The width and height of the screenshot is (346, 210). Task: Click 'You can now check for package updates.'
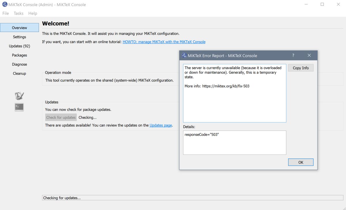pyautogui.click(x=78, y=109)
